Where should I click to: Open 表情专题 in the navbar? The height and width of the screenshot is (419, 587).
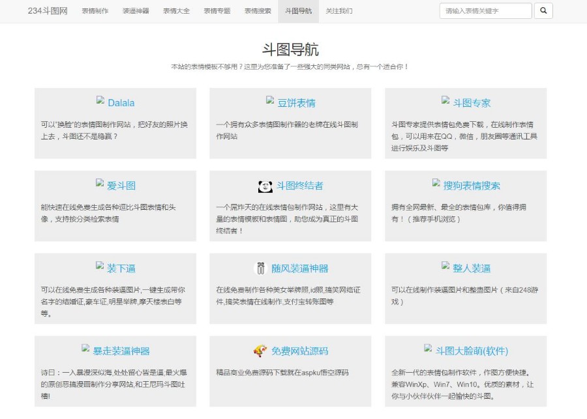click(217, 11)
